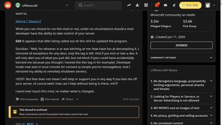
Task: Open the post's three-dot more options
Action: [77, 99]
